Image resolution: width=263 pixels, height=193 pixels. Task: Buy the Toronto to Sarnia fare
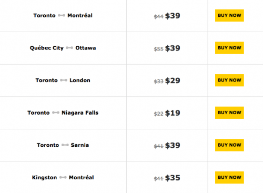pyautogui.click(x=229, y=145)
